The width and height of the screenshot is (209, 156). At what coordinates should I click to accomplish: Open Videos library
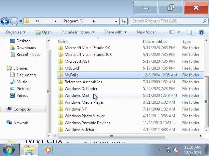(x=19, y=96)
